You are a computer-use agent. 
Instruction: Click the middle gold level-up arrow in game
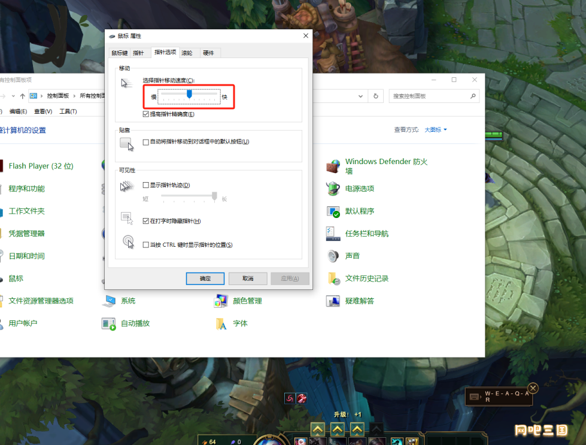click(338, 429)
